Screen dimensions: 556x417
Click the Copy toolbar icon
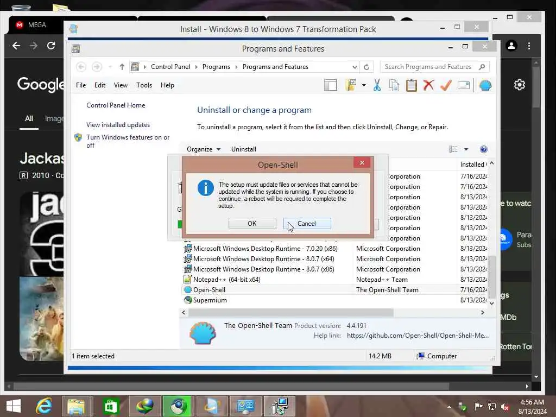(394, 85)
